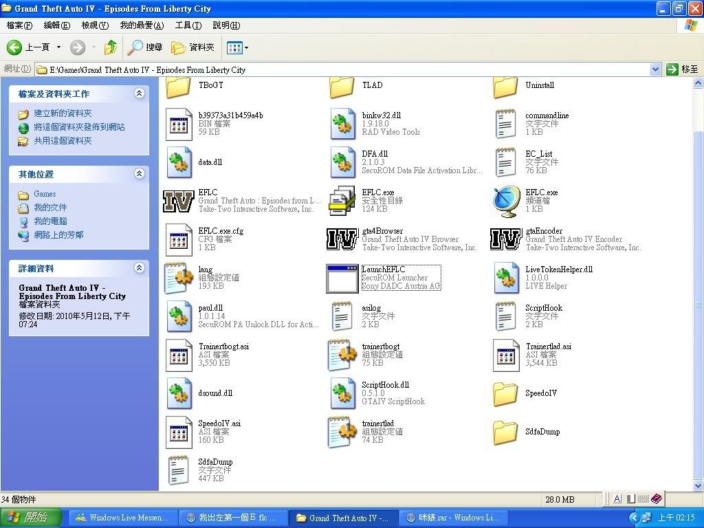Viewport: 704px width, 528px height.
Task: Select the ScriptHook.dll file icon
Action: coord(342,393)
